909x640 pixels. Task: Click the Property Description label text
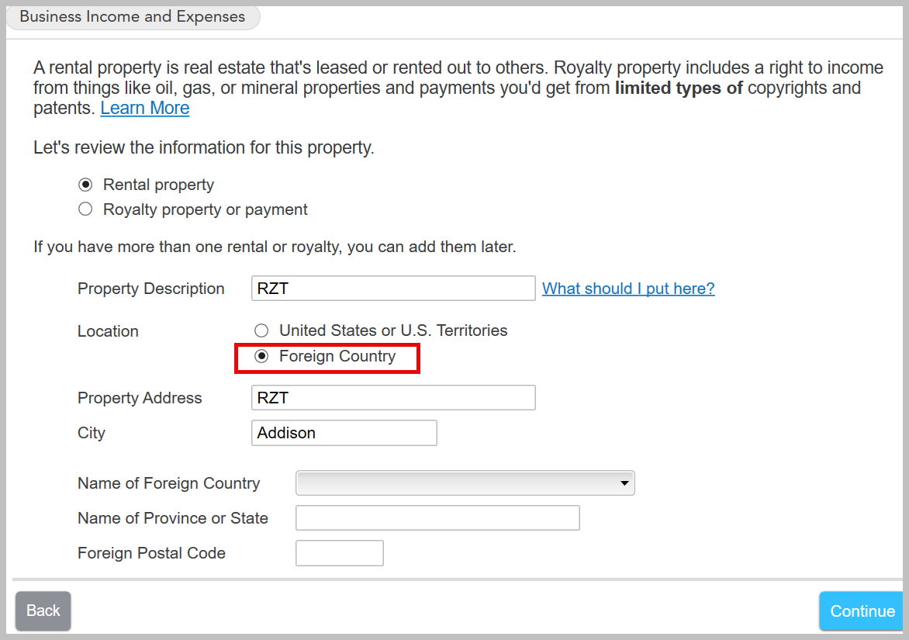point(151,289)
